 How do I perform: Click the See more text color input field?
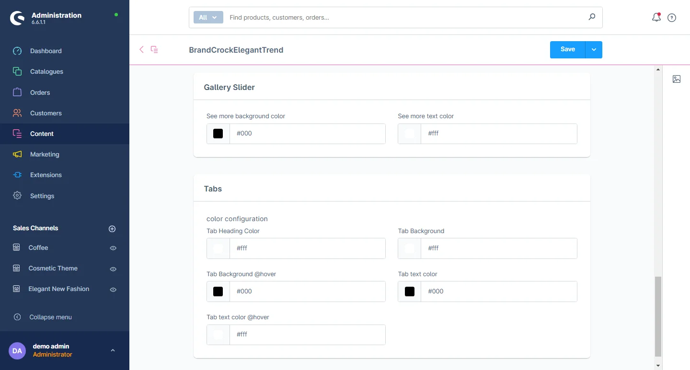pos(498,134)
